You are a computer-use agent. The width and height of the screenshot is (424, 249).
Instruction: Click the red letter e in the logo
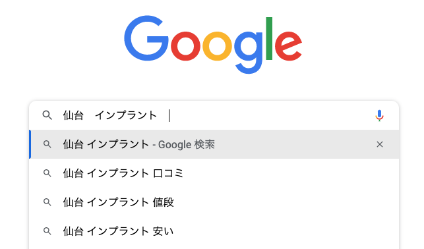click(289, 46)
